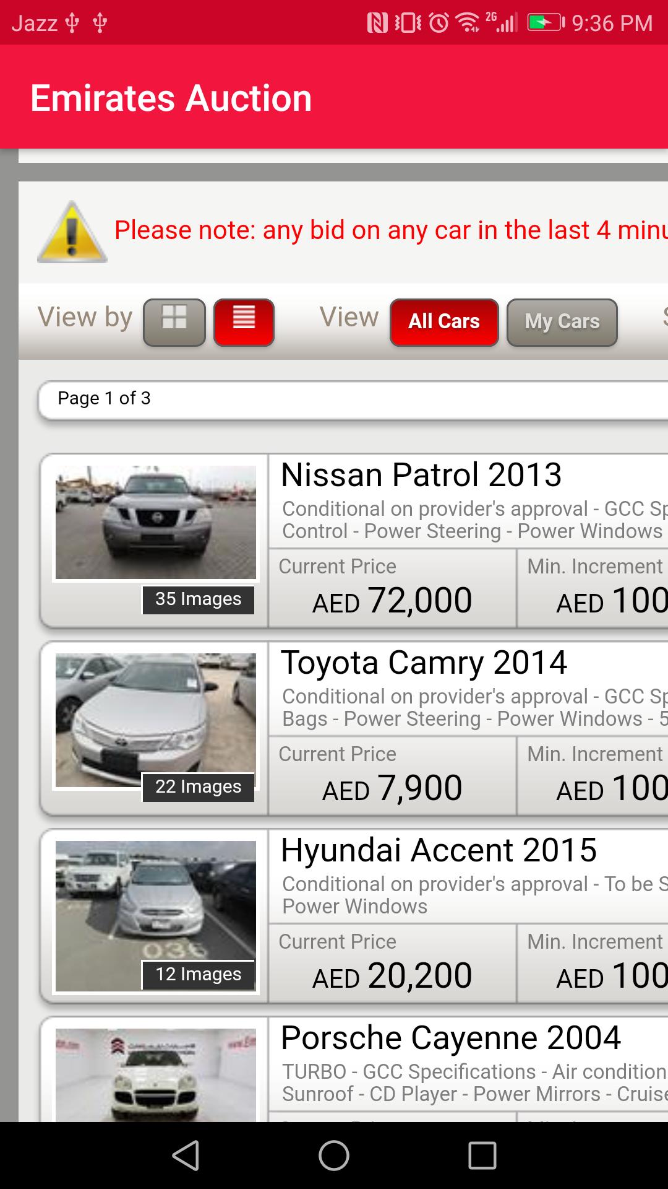Click the AED 20,200 current price

(392, 976)
